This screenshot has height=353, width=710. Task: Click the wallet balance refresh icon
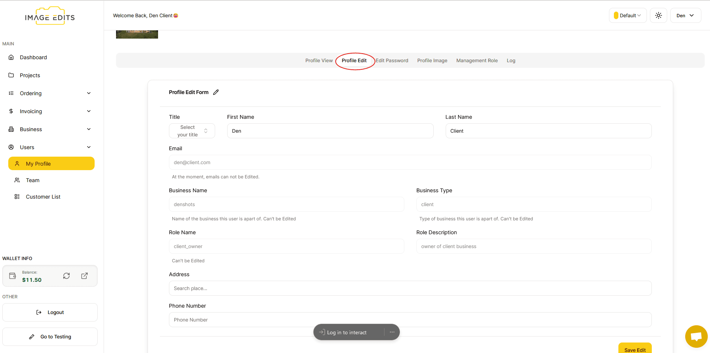click(x=66, y=276)
